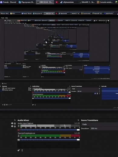
Task: Open transition properties dots in mid-sized Scene Transitions
Action: coord(100,94)
